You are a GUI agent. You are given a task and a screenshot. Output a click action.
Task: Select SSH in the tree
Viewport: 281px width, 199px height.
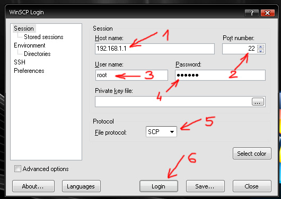[20, 62]
